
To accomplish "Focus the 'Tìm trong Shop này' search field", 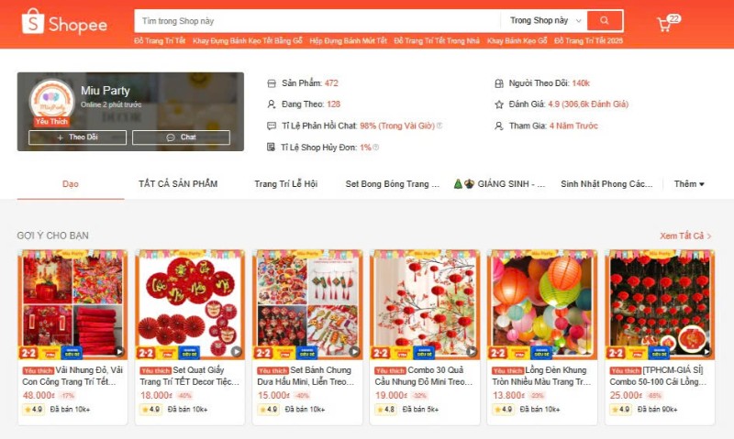I will pyautogui.click(x=317, y=20).
